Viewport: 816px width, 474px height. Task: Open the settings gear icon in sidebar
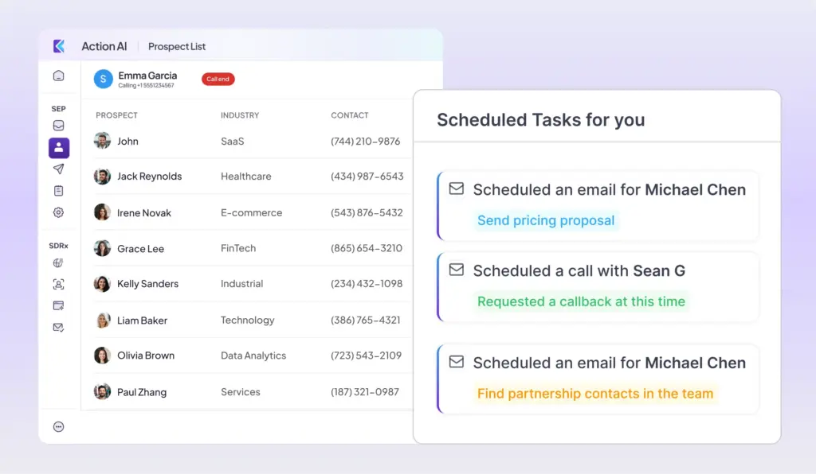pyautogui.click(x=58, y=212)
